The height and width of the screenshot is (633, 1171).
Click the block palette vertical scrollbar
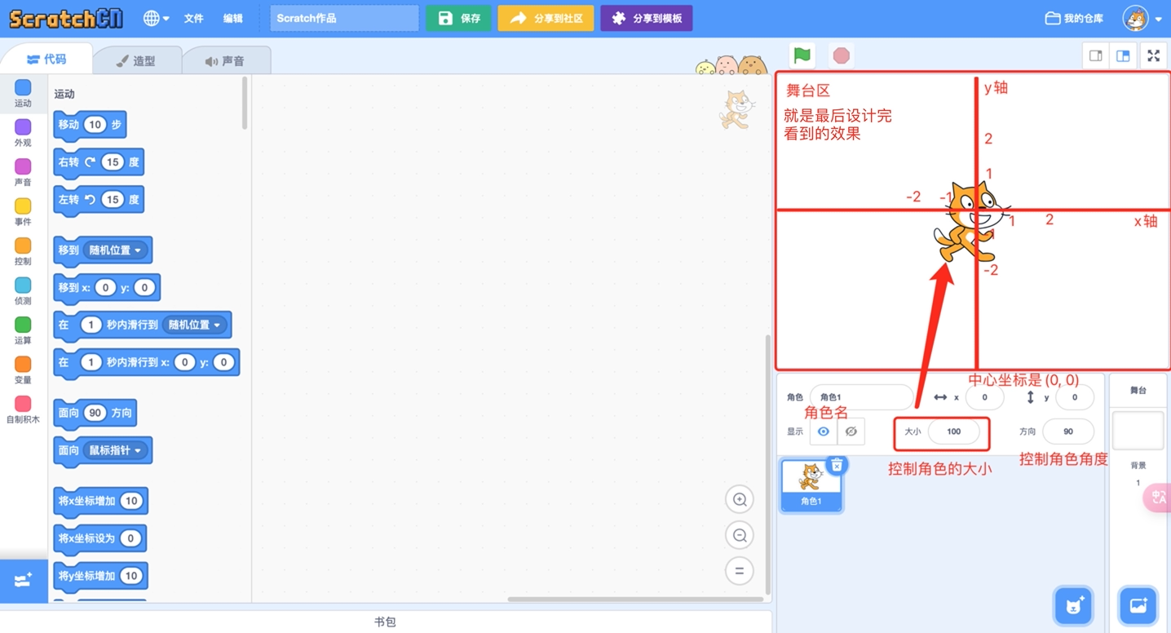[x=245, y=103]
